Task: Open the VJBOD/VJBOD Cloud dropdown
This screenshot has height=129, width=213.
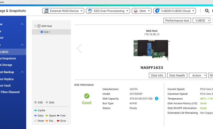Action: [174, 11]
